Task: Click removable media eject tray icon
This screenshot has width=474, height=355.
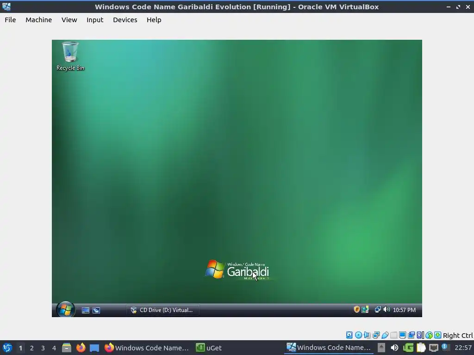Action: pos(381,348)
